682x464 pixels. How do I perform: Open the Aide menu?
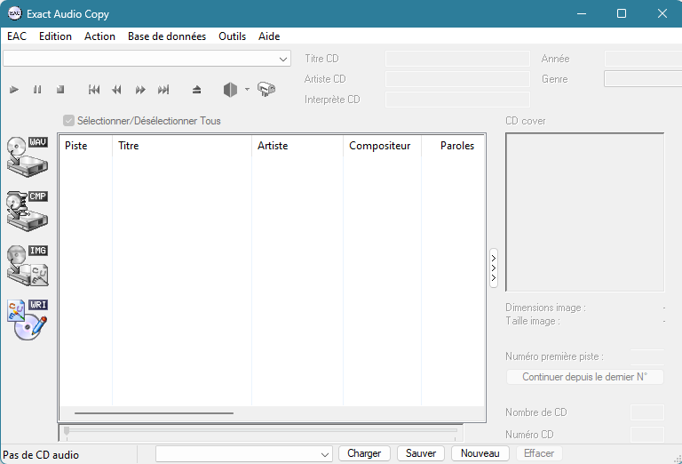[x=269, y=36]
